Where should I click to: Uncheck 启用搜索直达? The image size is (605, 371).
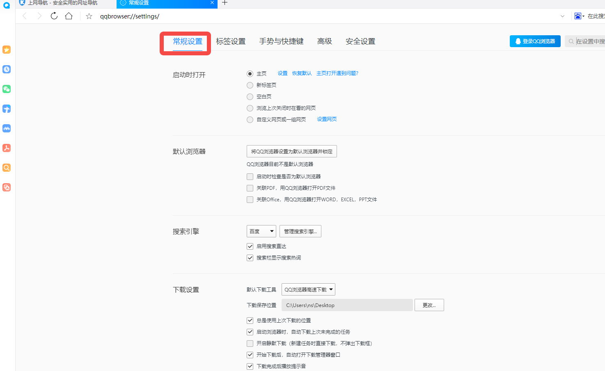(x=250, y=246)
